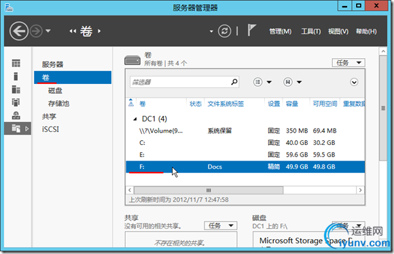
Task: Sort by 可用空间 column header
Action: [325, 104]
